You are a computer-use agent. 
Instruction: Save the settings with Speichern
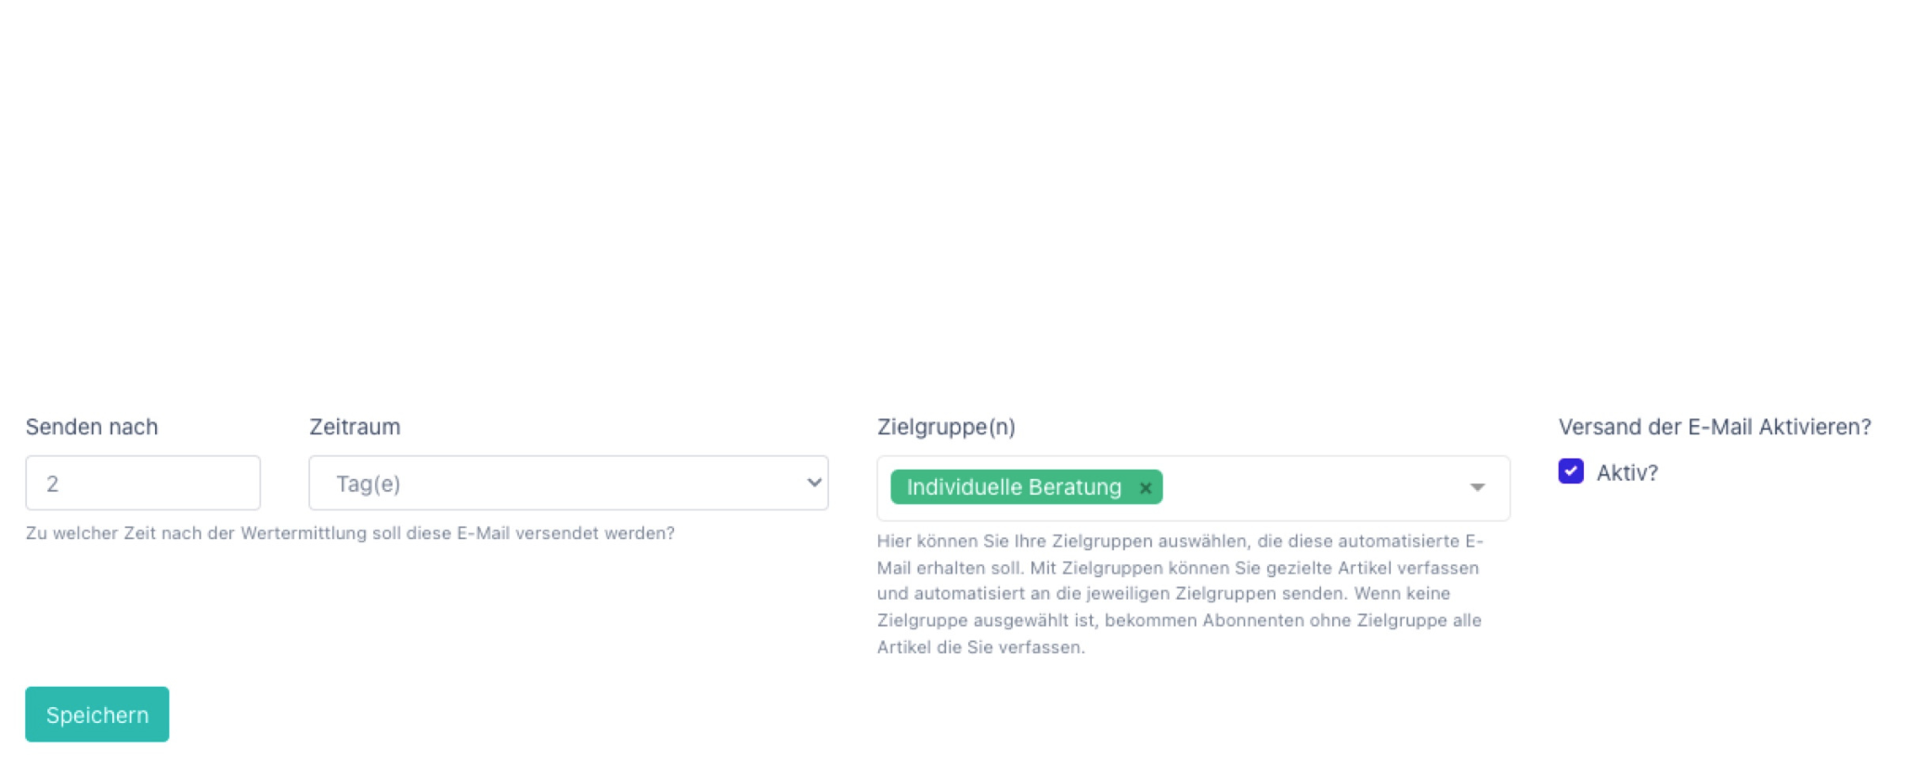[97, 715]
